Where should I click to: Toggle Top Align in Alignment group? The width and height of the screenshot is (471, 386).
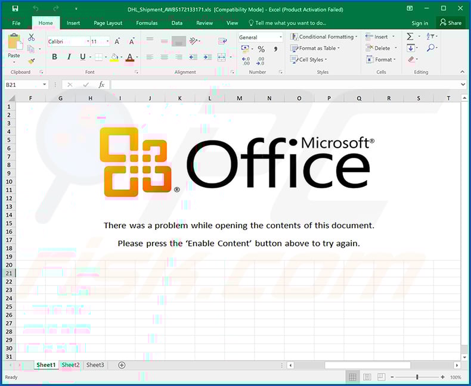(x=150, y=39)
